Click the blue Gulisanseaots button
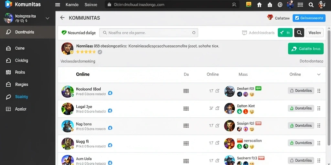Image resolution: width=331 pixels, height=165 pixels. [x=309, y=18]
